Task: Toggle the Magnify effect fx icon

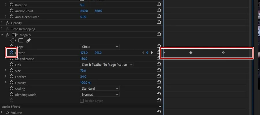Action: 8,35
